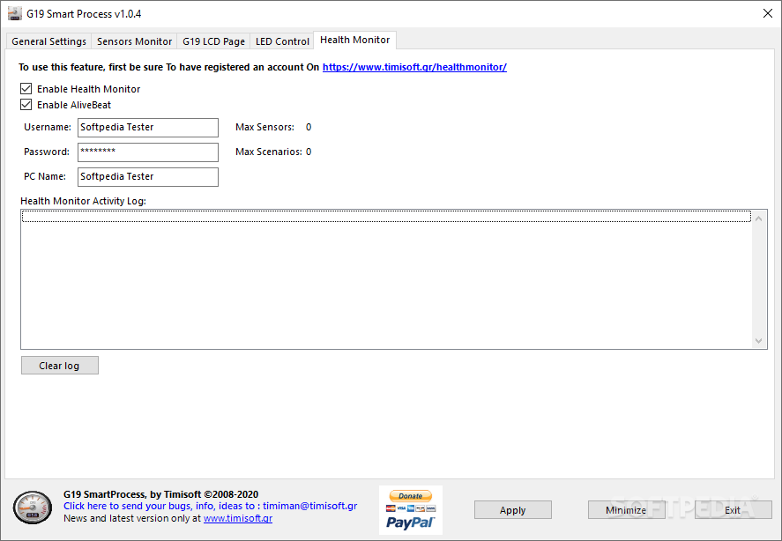Click the Max Sensors label

click(x=264, y=127)
